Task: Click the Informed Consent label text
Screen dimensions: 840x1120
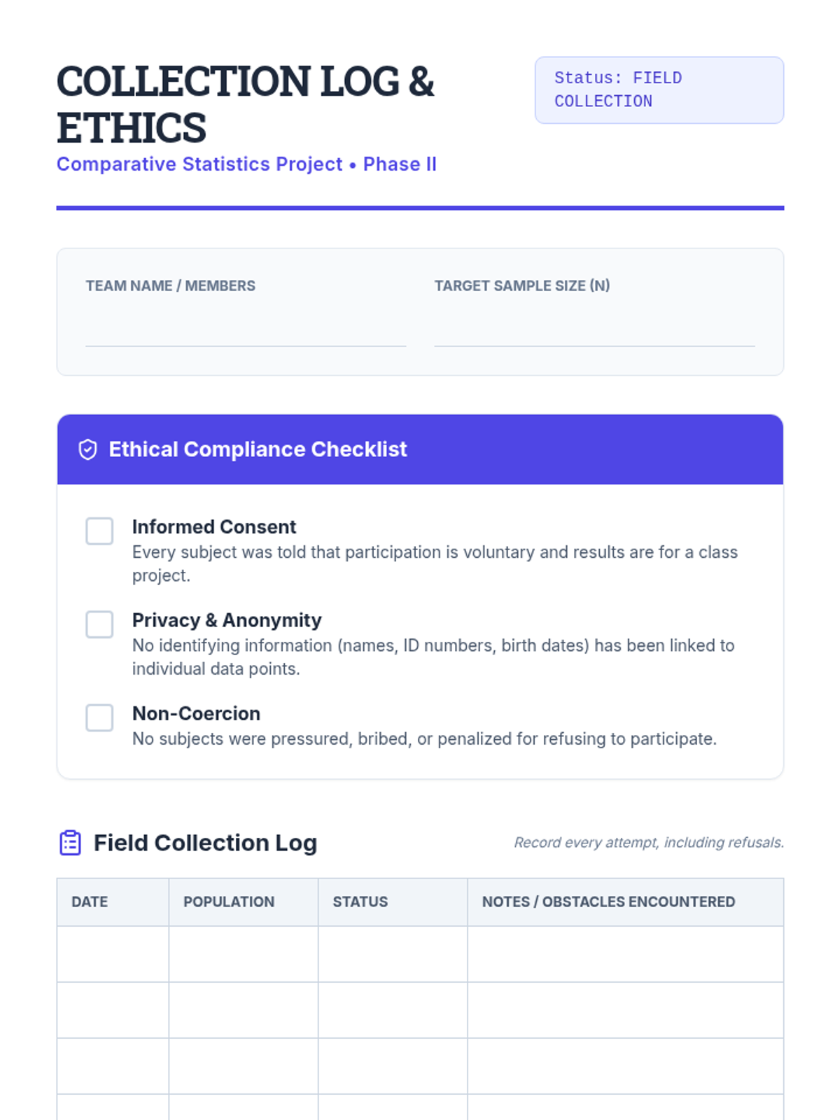Action: pos(214,526)
